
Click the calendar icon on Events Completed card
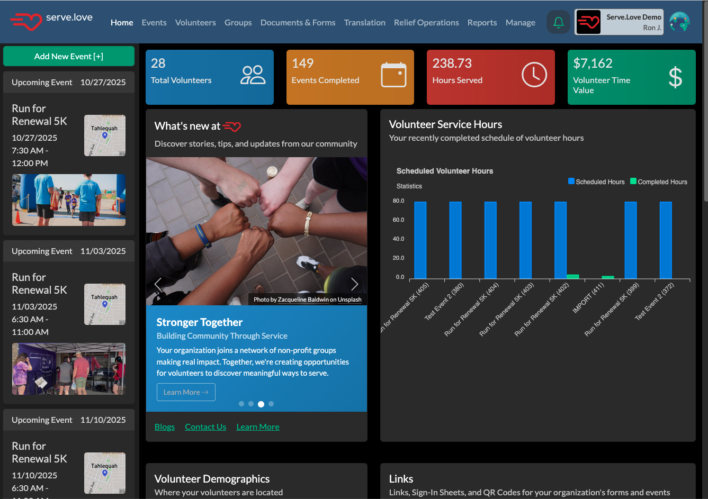point(393,75)
